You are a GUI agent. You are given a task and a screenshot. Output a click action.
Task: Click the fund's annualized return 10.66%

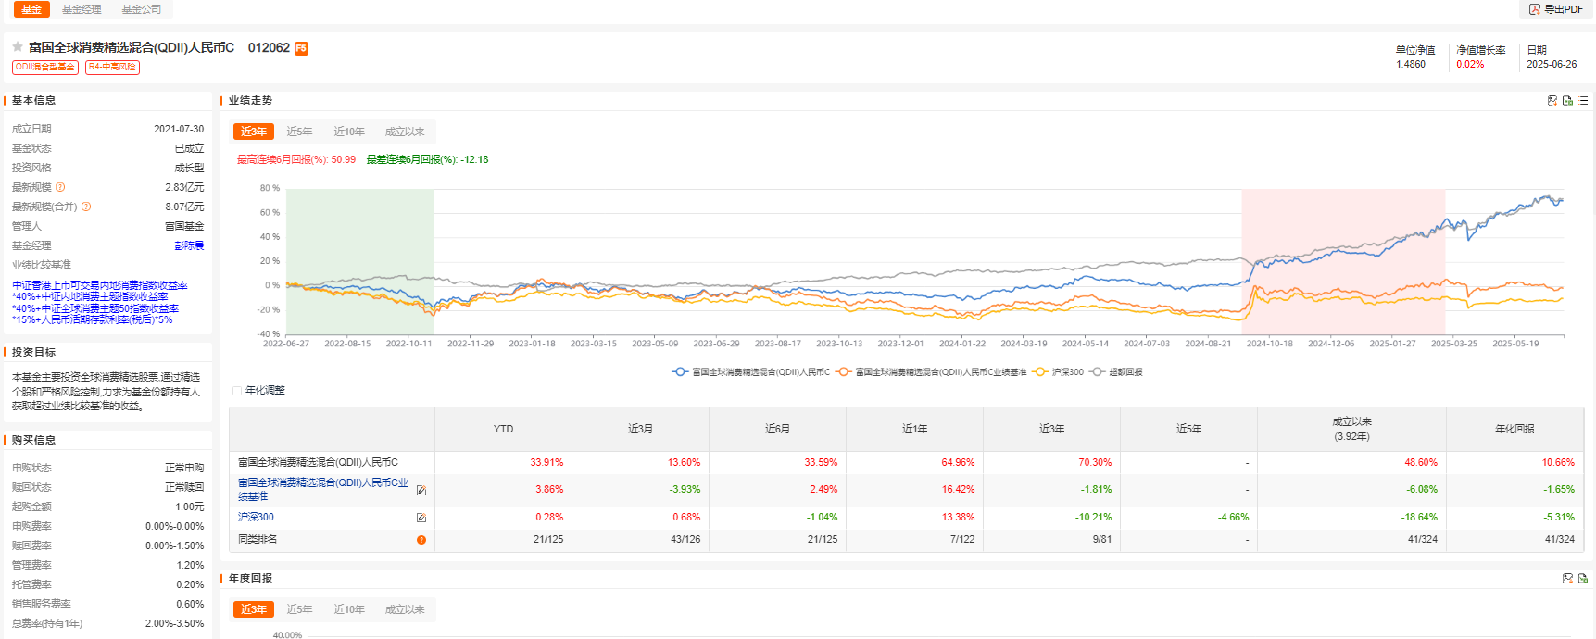point(1558,462)
